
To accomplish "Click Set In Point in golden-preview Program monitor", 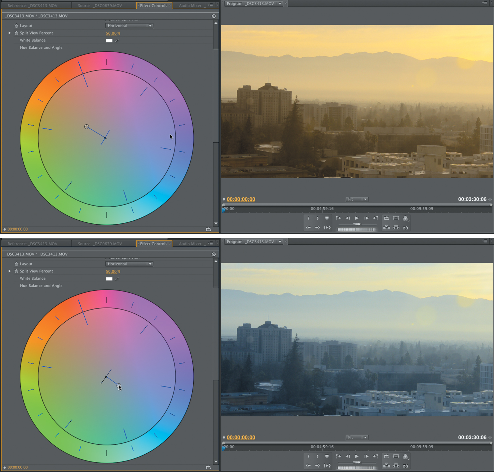I will pos(309,218).
